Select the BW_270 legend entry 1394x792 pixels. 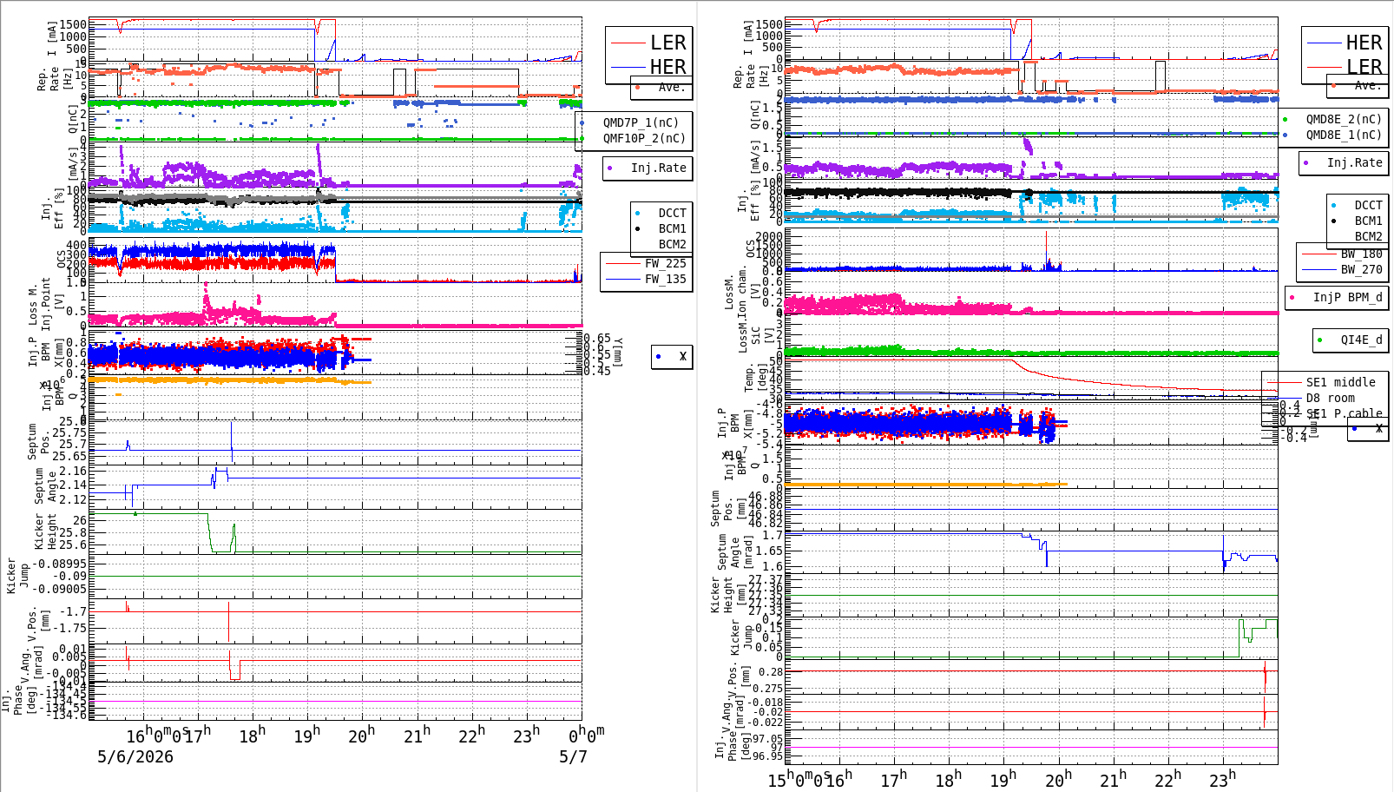click(x=1362, y=269)
